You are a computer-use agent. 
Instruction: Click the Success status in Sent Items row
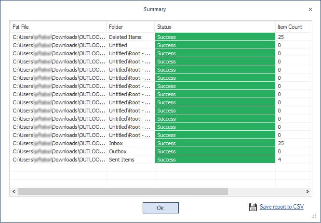point(215,160)
